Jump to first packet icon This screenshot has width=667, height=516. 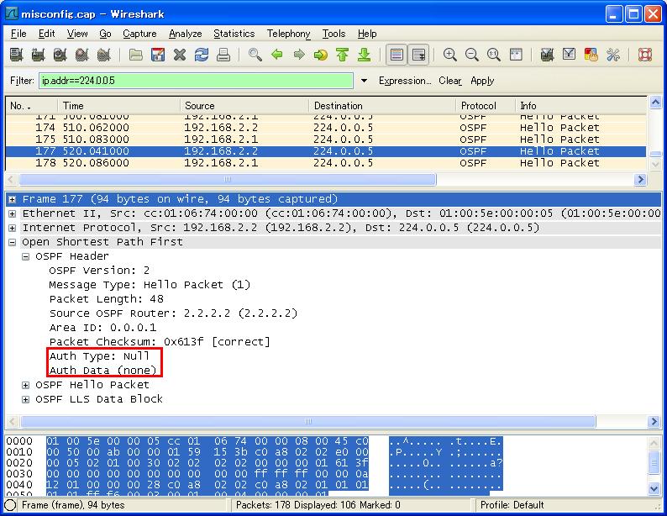tap(343, 55)
